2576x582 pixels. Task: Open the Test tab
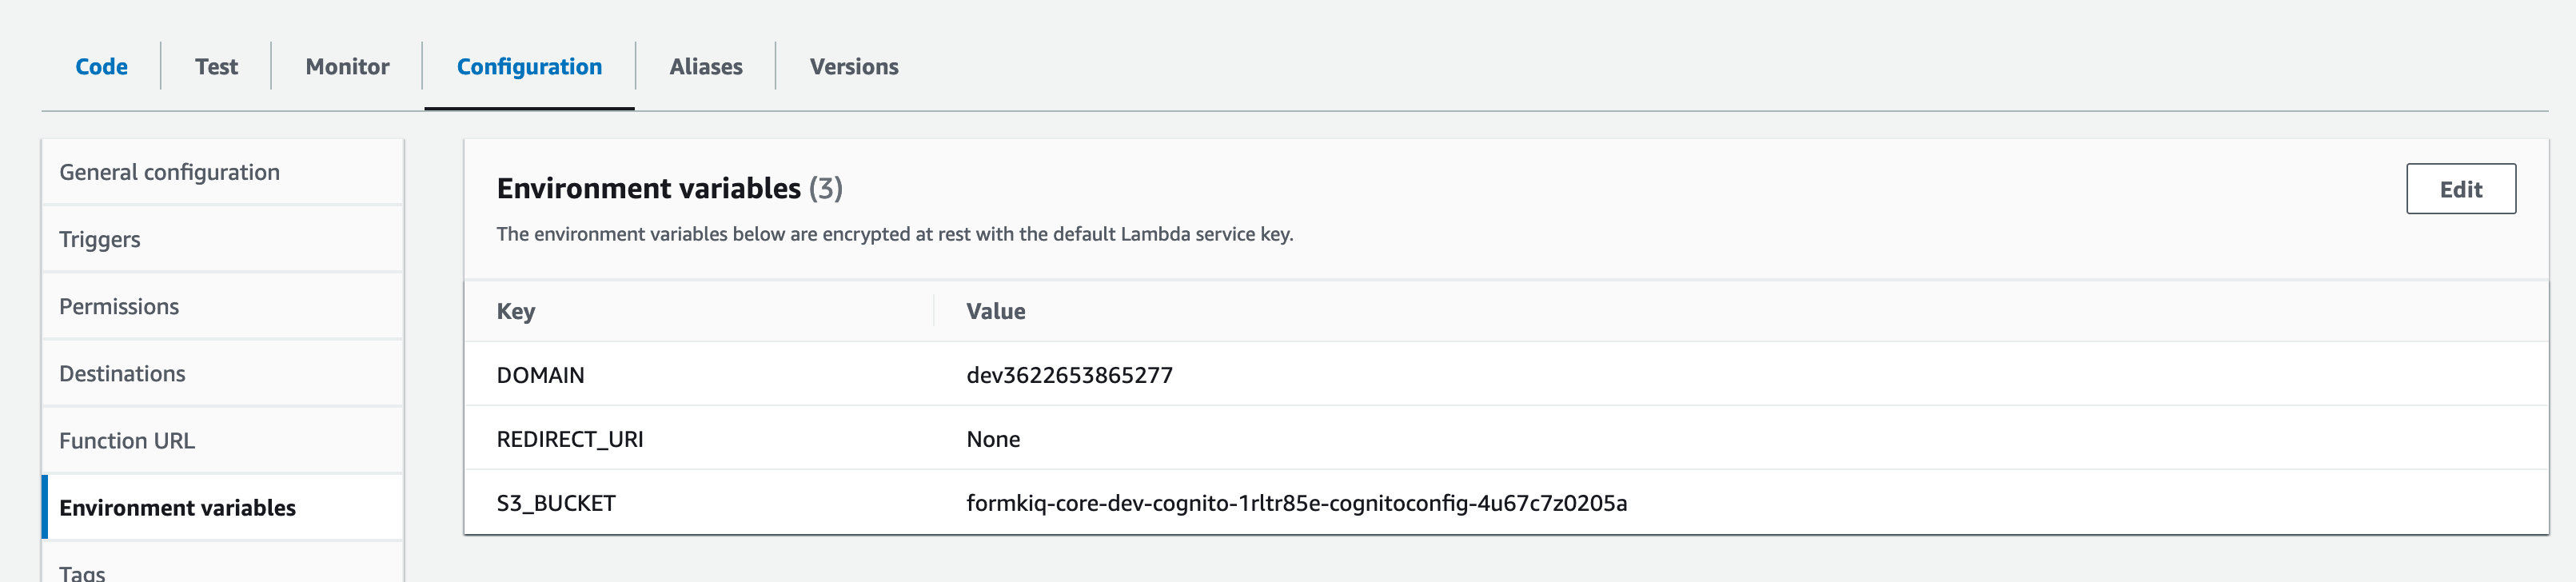216,67
